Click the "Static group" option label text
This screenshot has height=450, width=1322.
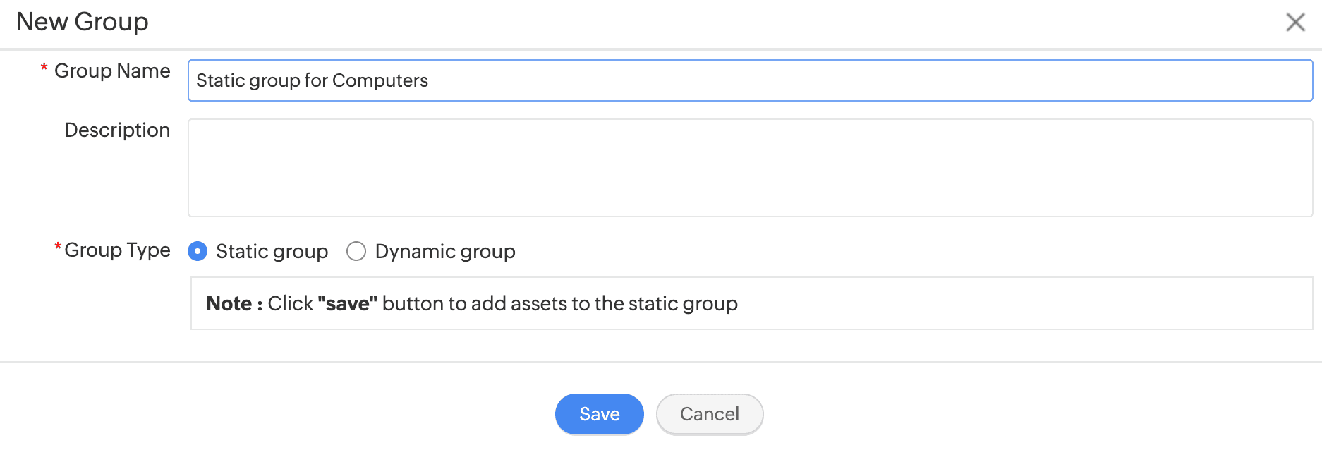pos(272,251)
